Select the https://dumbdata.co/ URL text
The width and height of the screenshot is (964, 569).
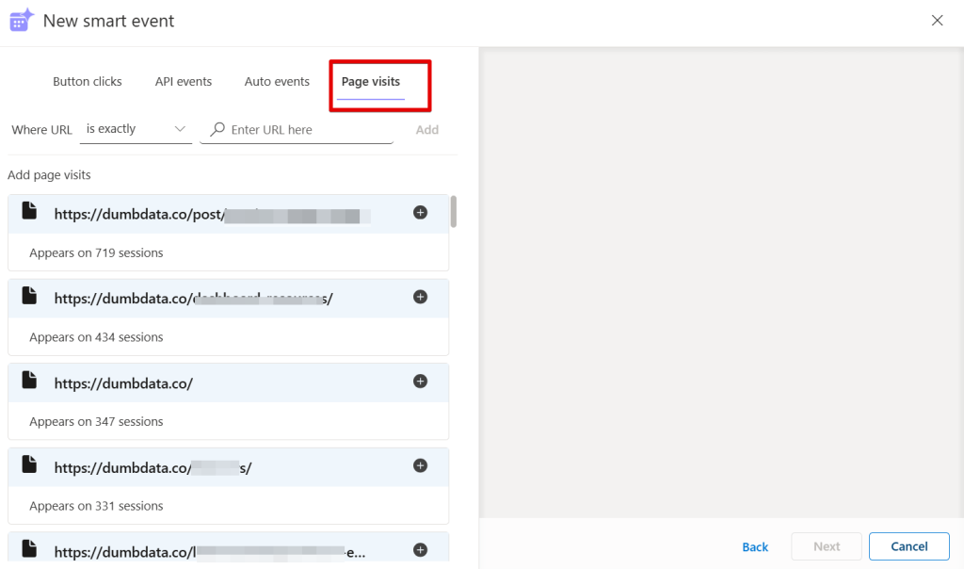[123, 383]
